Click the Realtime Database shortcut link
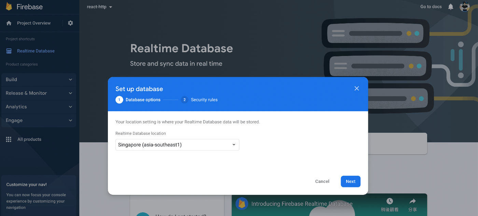The image size is (478, 216). click(x=36, y=51)
